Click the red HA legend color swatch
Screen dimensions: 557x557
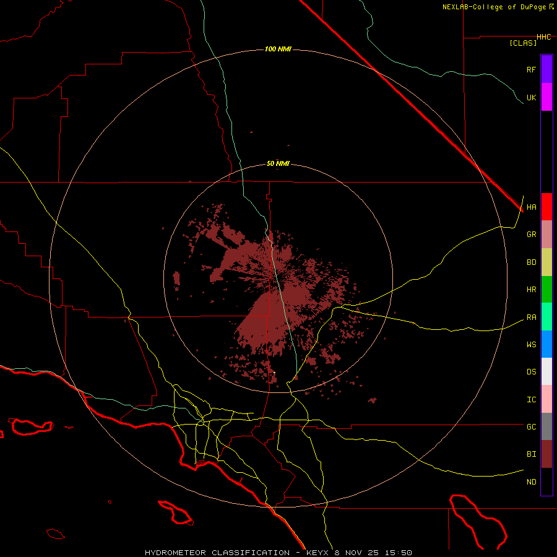[x=546, y=207]
